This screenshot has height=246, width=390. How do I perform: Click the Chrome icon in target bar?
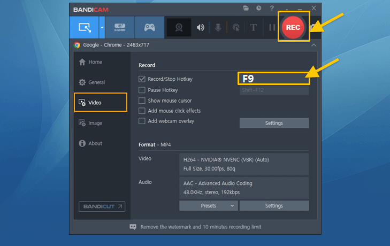point(77,45)
